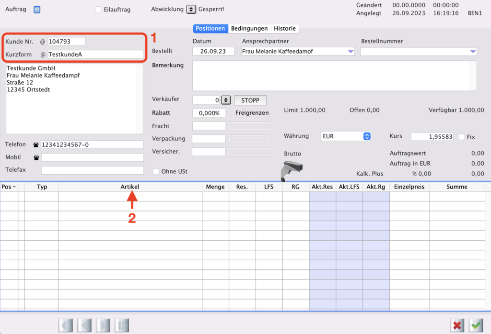Confirm order with the green checkmark

[x=476, y=325]
